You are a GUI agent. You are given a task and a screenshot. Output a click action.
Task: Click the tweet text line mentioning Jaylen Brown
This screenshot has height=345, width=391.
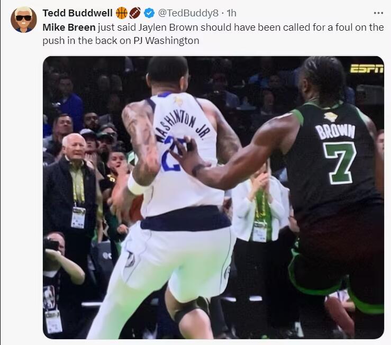point(213,27)
